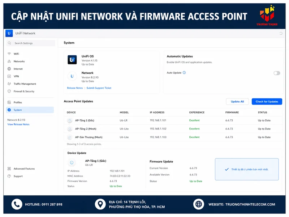Toggle the Auto Update switch
The height and width of the screenshot is (217, 289).
coord(277,73)
